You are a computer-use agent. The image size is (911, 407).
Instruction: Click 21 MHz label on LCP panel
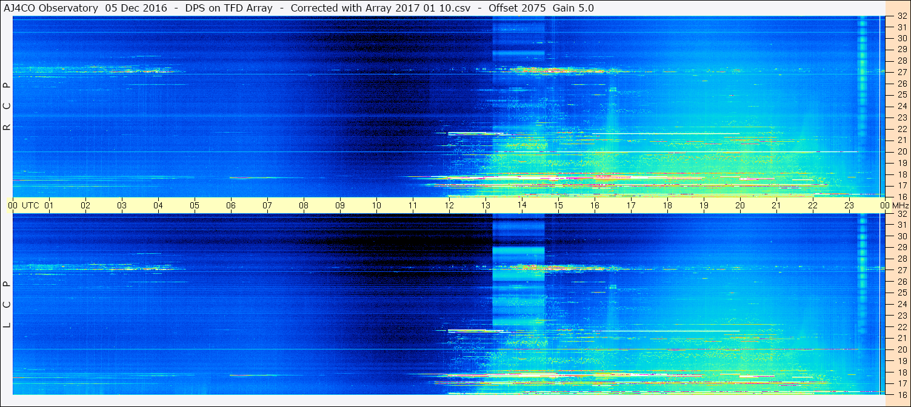(902, 338)
